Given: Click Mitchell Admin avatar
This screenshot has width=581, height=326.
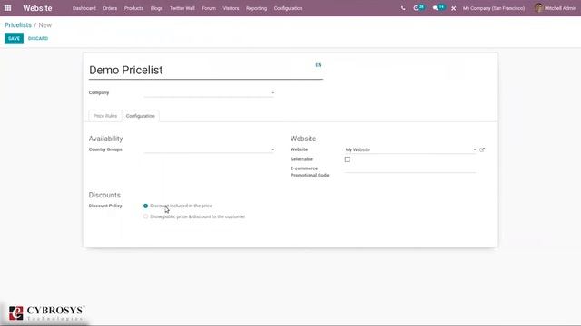Looking at the screenshot, I should pos(538,8).
